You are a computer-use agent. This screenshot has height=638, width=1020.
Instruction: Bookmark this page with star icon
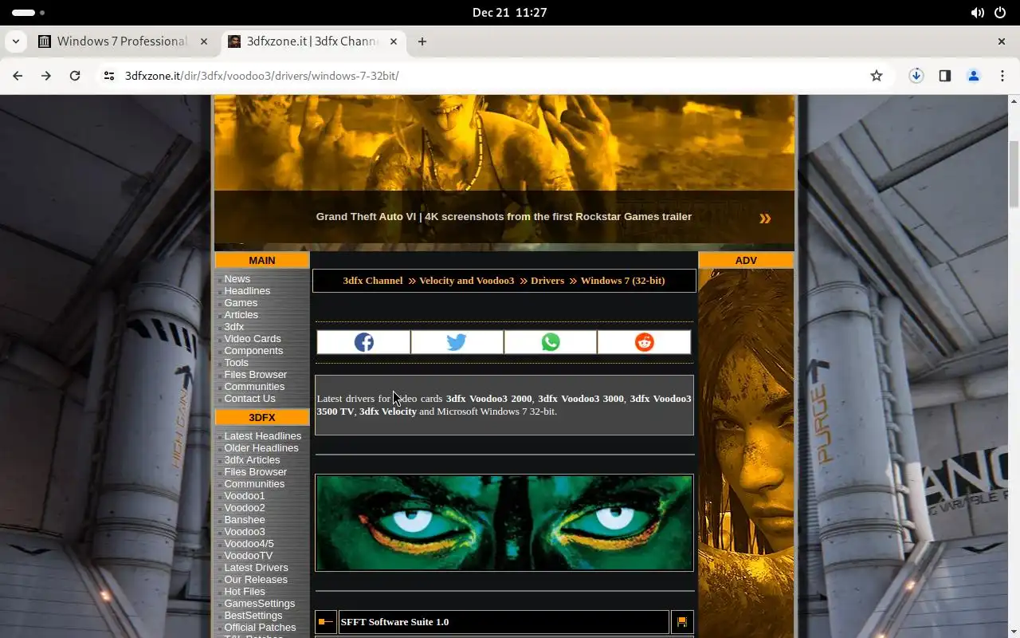[x=877, y=76]
